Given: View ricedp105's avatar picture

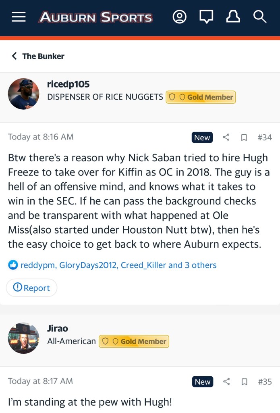Looking at the screenshot, I should click(23, 94).
